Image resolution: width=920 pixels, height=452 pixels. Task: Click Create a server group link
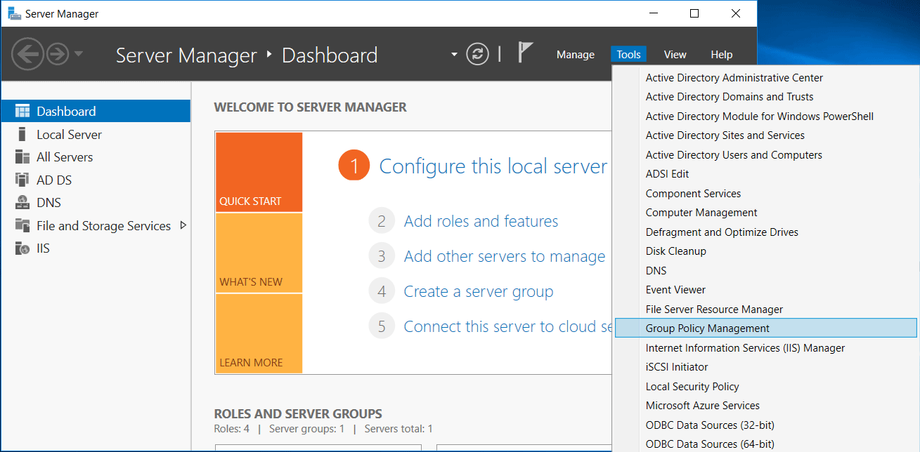point(479,291)
